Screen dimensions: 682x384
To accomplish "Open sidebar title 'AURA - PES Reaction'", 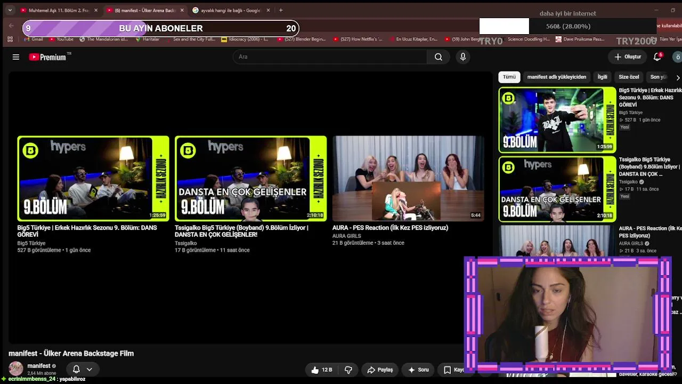I will [650, 232].
